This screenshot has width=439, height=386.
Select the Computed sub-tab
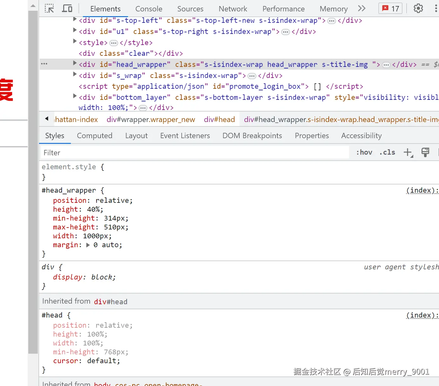pos(95,136)
